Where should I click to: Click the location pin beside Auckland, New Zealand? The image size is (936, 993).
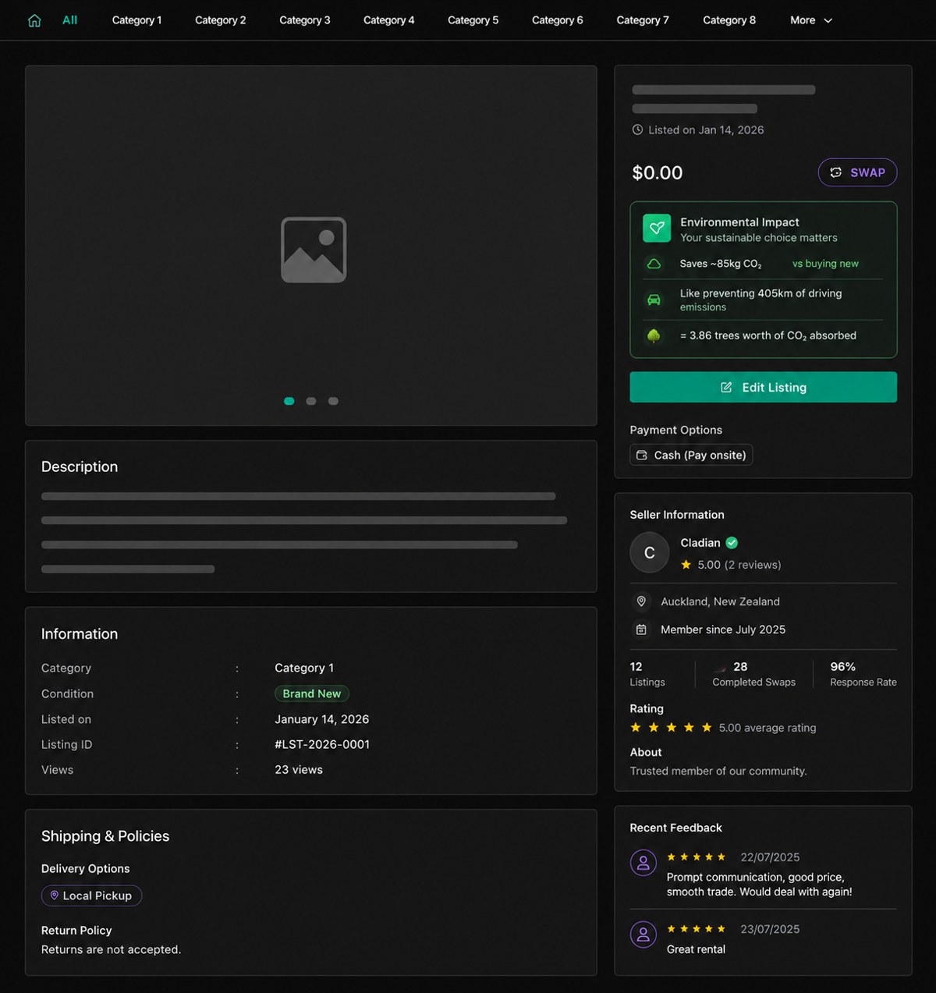[x=641, y=601]
